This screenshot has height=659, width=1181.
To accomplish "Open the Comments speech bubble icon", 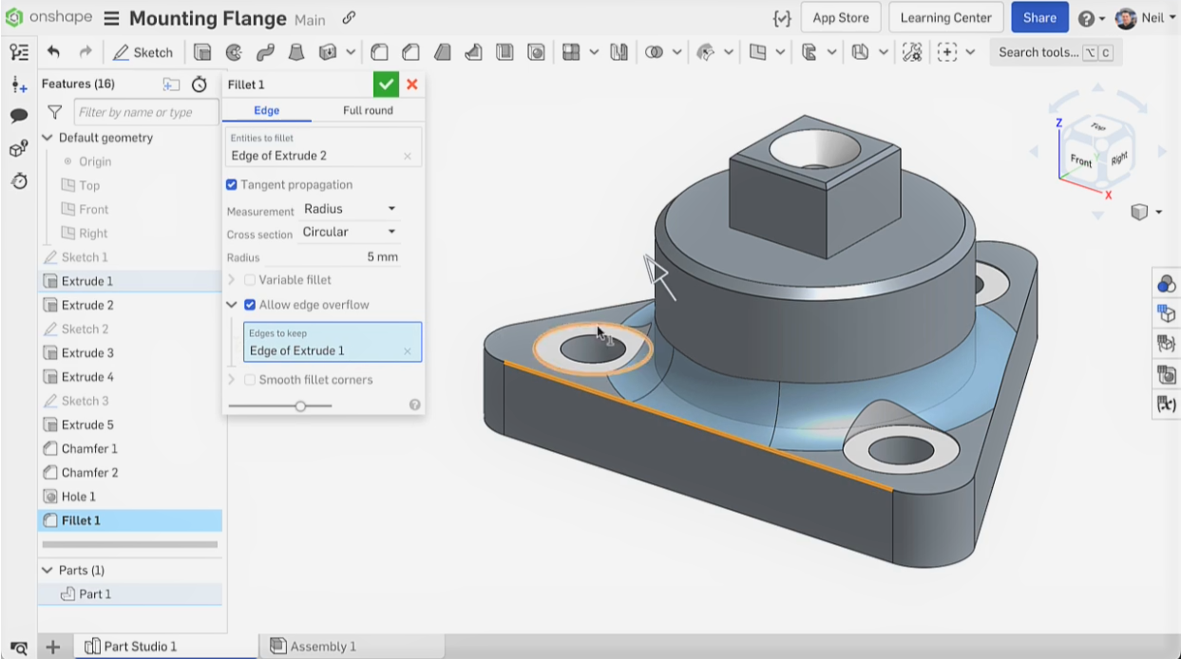I will point(19,116).
